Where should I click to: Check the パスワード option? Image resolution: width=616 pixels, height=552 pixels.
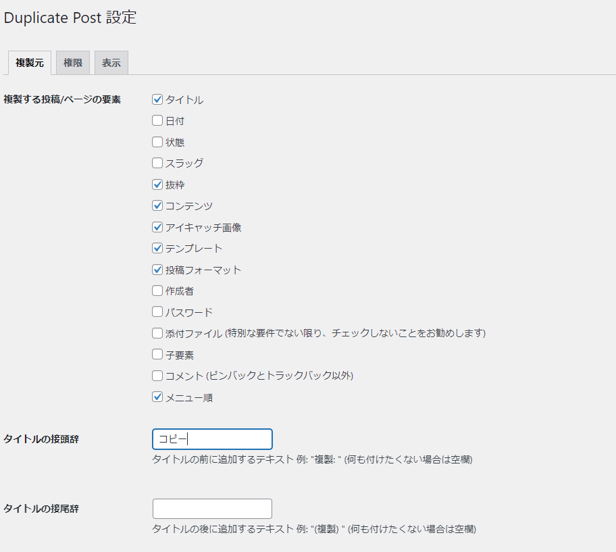157,312
